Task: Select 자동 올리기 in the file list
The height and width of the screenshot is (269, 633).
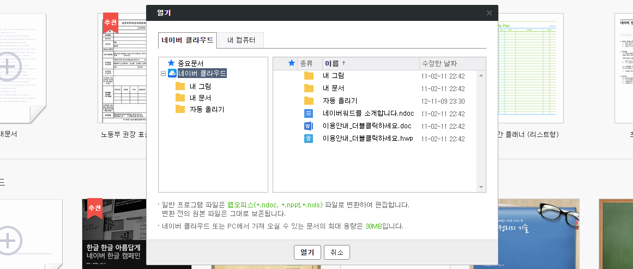Action: tap(340, 101)
